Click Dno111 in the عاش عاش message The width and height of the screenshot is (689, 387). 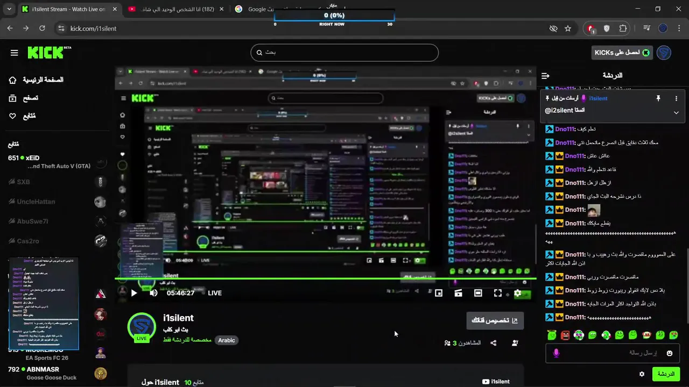click(x=575, y=156)
